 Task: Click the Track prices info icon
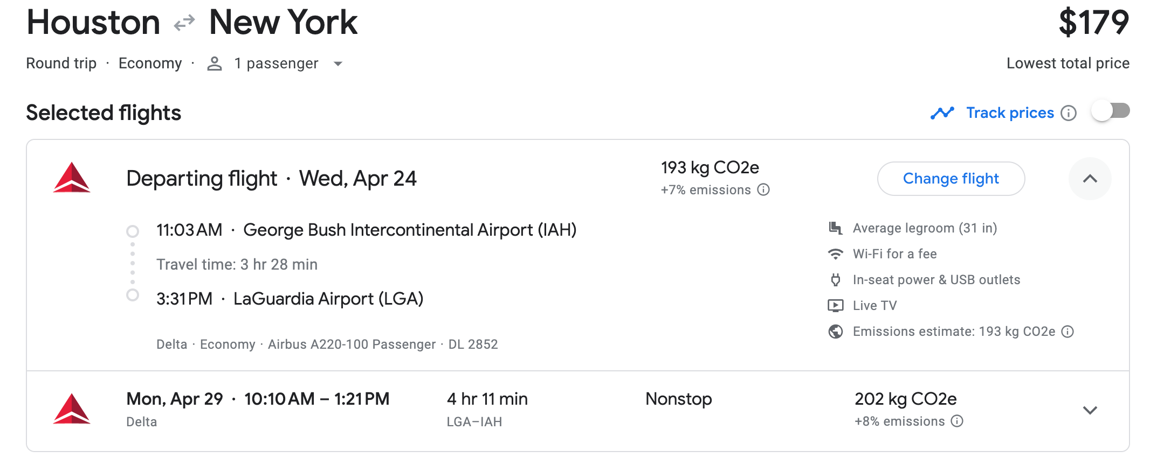coord(1068,113)
